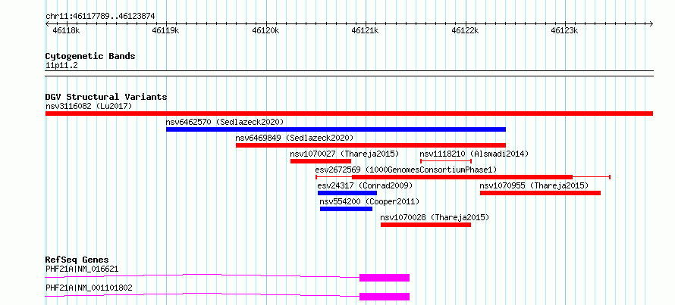Viewport: 675px width, 305px height.
Task: Select the nsv6462570 (Sedlazeck2020) blue bar
Action: [x=336, y=129]
